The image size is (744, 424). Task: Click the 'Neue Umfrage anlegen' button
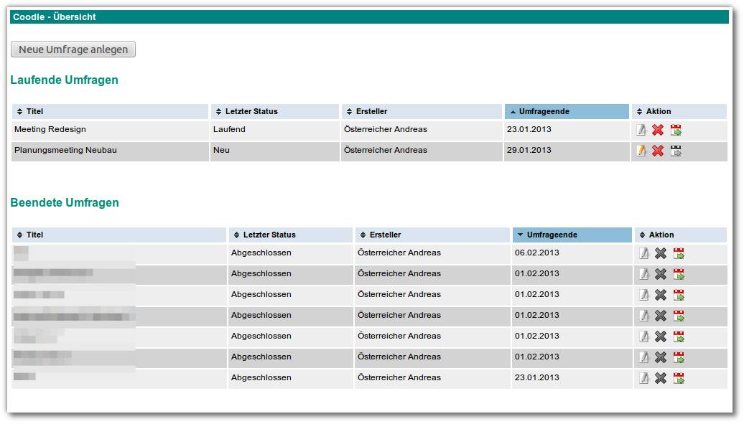tap(73, 50)
